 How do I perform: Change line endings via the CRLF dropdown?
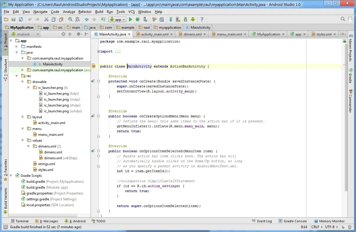[316, 227]
